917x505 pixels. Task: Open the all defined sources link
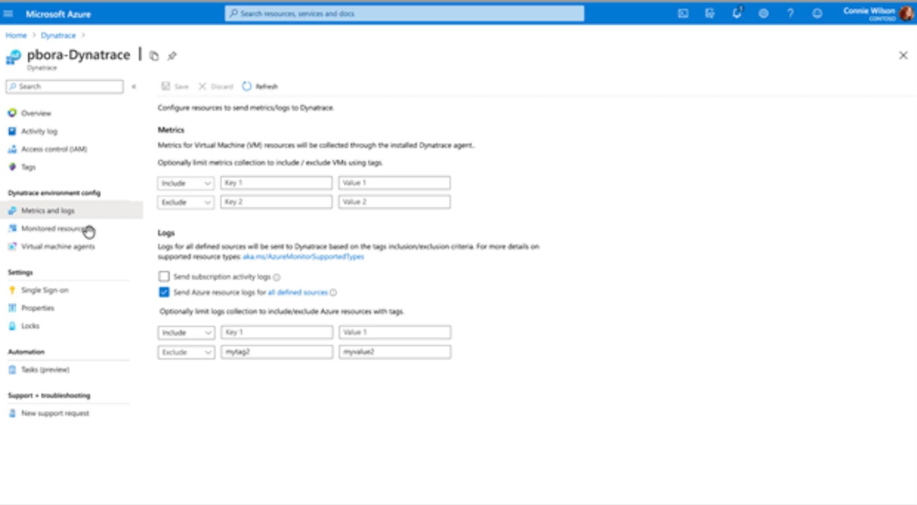(x=298, y=292)
